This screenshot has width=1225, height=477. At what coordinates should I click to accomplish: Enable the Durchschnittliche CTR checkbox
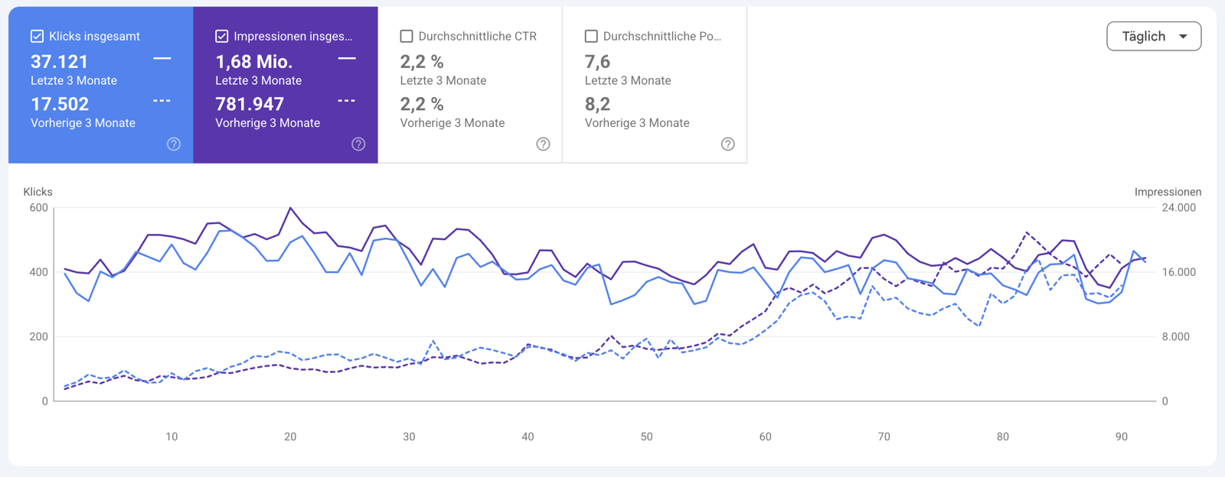407,36
